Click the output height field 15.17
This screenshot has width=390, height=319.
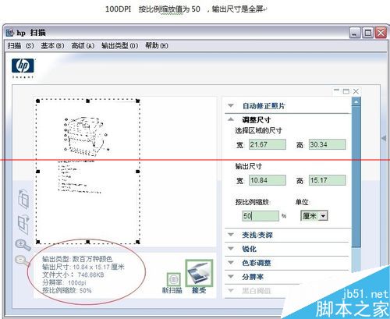(x=328, y=180)
